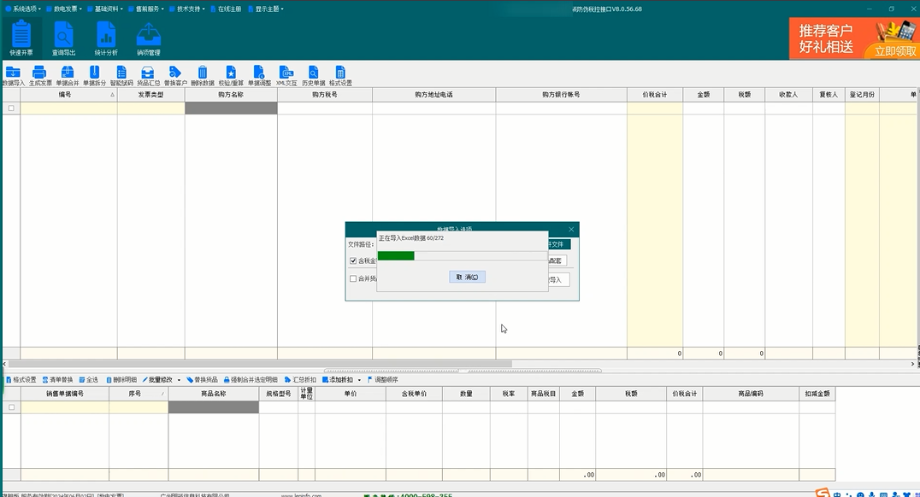Click the 生成发票 printer icon
Image resolution: width=920 pixels, height=497 pixels.
(39, 75)
